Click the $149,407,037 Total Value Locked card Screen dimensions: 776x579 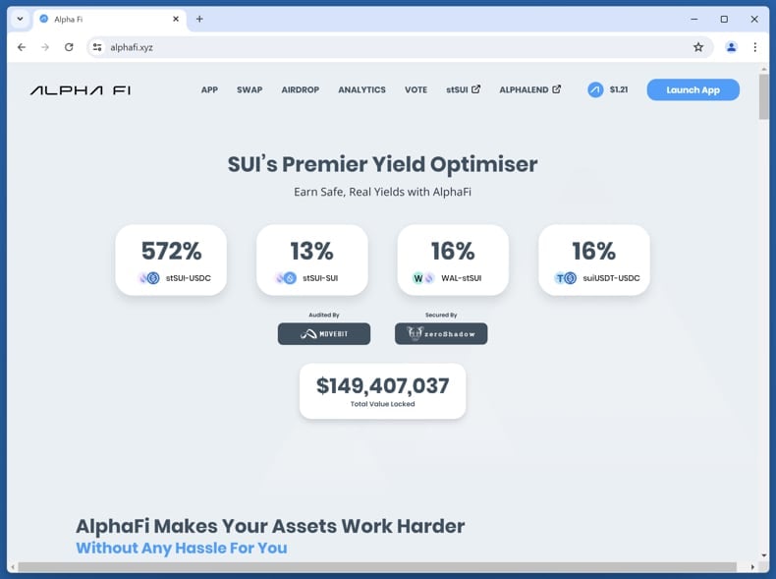pyautogui.click(x=382, y=391)
